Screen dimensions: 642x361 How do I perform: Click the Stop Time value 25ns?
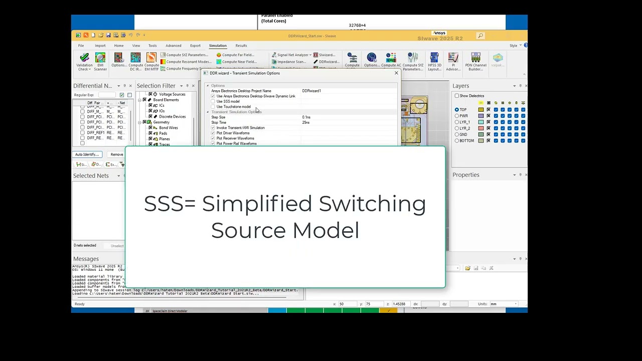click(x=306, y=122)
